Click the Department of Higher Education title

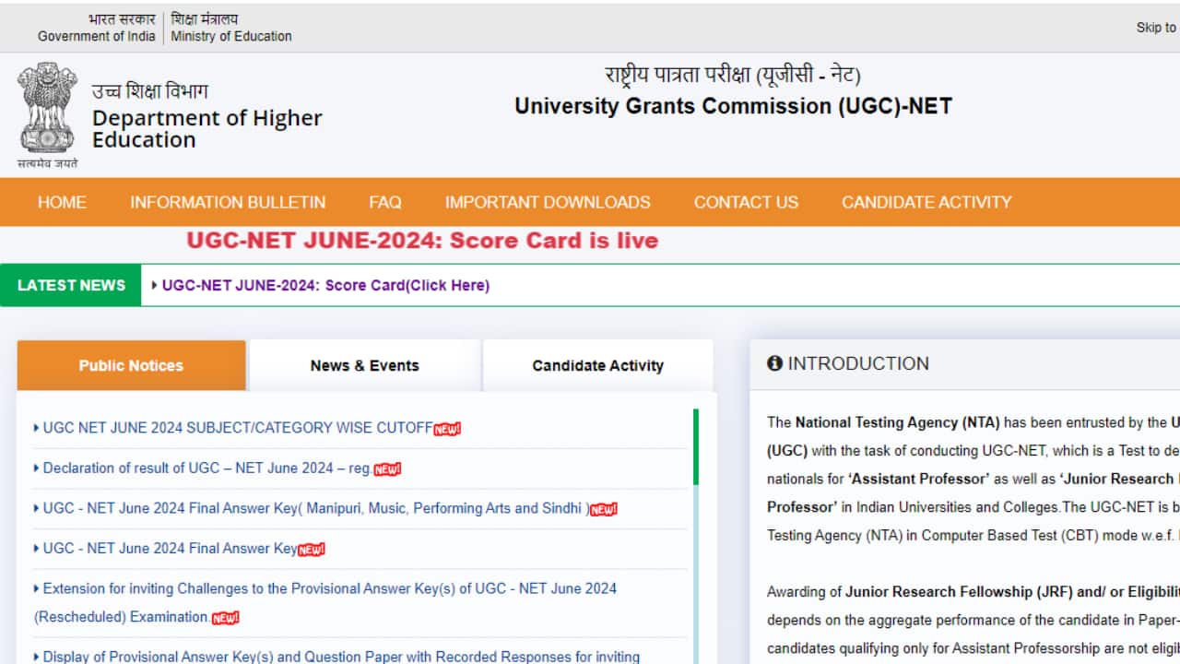click(207, 129)
